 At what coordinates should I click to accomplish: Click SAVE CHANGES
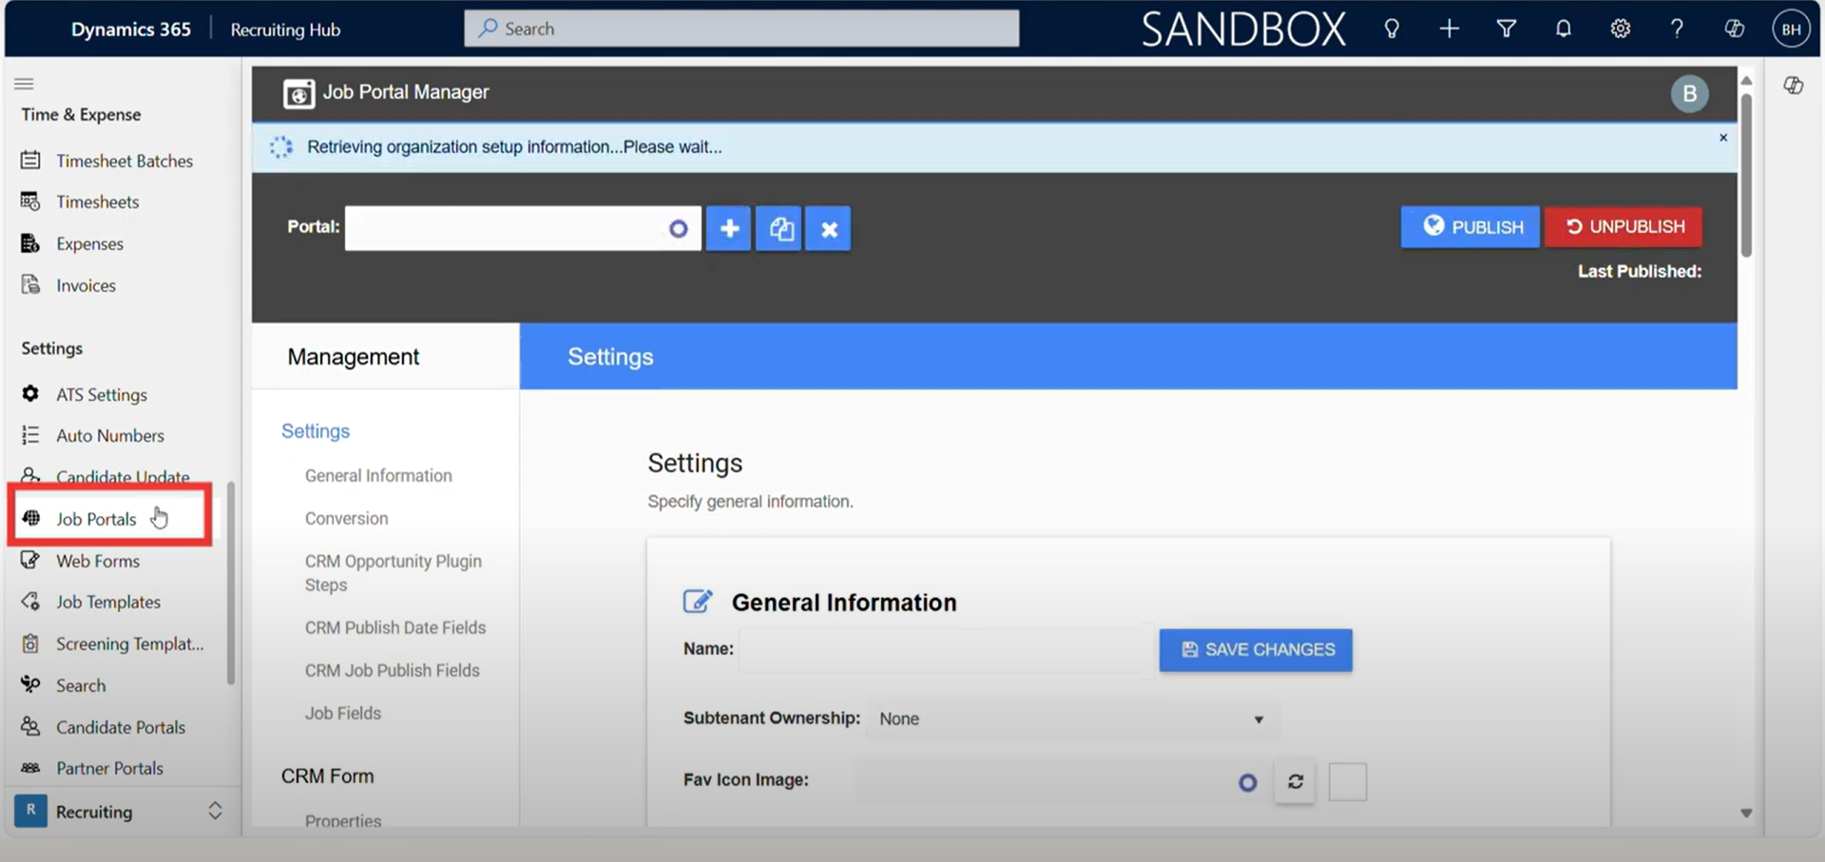point(1256,650)
